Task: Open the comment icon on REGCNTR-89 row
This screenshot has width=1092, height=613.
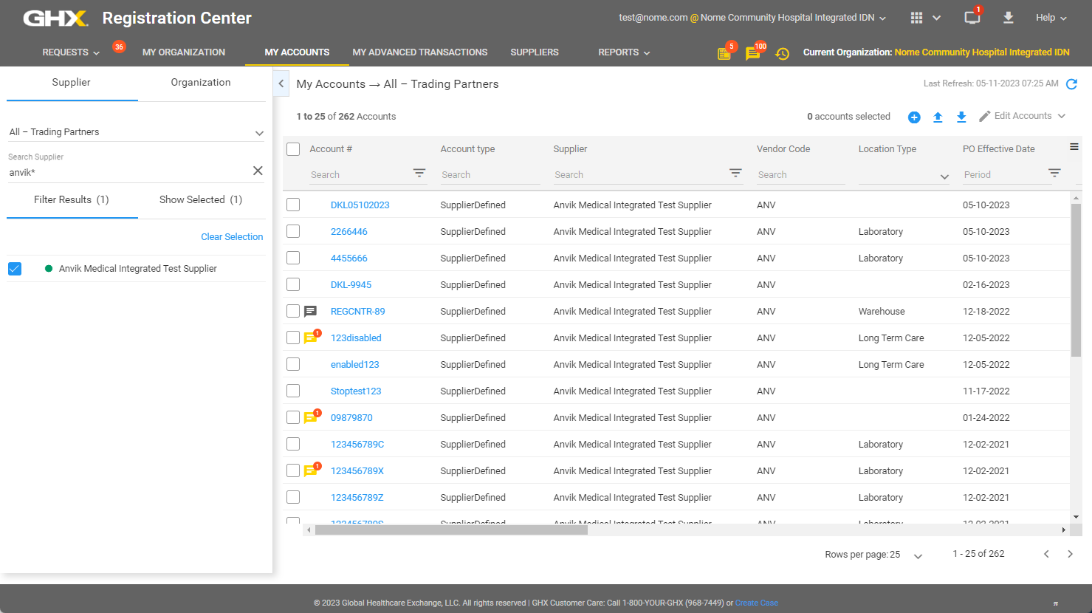Action: point(311,312)
